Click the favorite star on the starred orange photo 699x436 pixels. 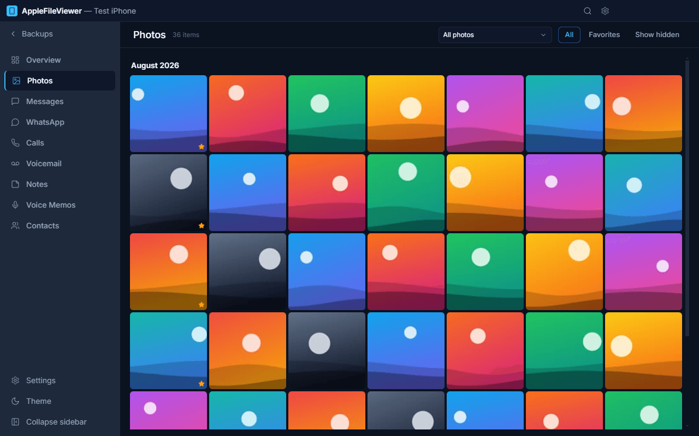pos(202,305)
